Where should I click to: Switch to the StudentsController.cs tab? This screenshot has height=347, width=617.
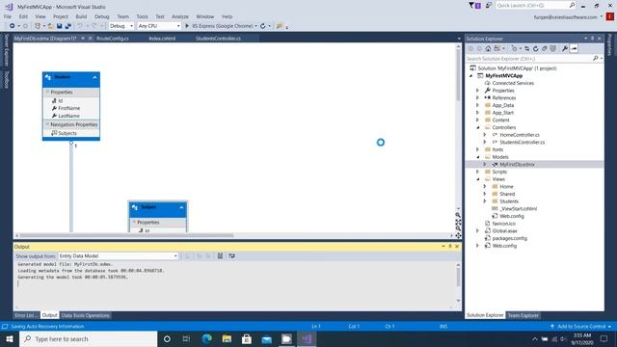(x=219, y=39)
